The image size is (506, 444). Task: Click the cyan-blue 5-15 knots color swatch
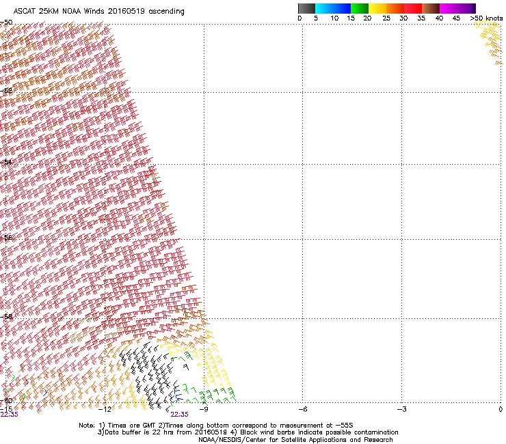pos(333,8)
